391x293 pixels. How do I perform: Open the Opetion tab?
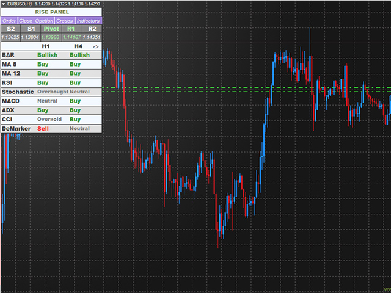(x=45, y=20)
